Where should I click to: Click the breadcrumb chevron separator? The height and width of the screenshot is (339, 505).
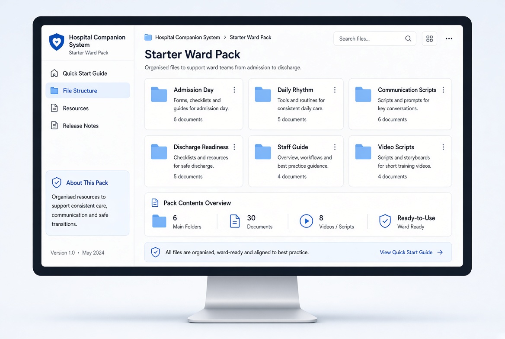coord(225,37)
